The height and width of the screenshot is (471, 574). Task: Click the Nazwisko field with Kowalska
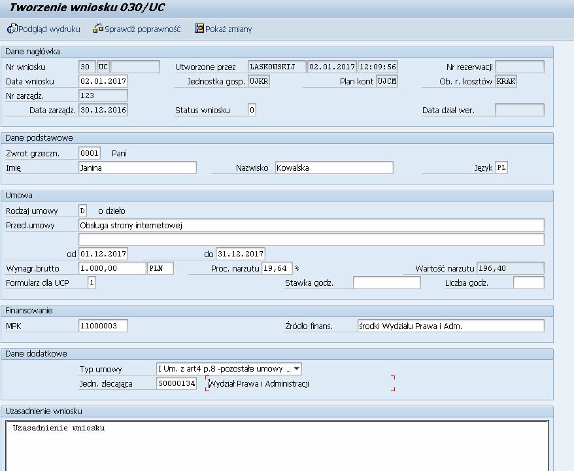(x=334, y=167)
